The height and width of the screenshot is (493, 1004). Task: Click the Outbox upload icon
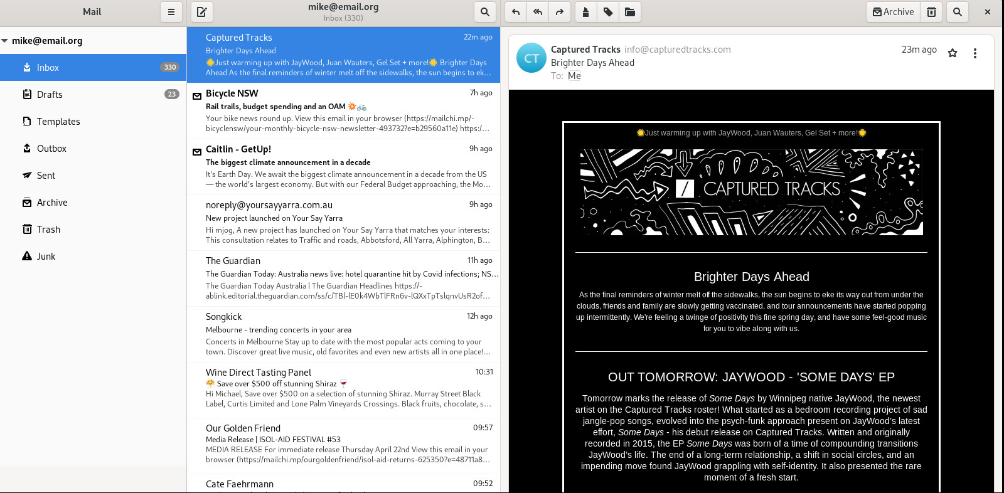pyautogui.click(x=27, y=148)
